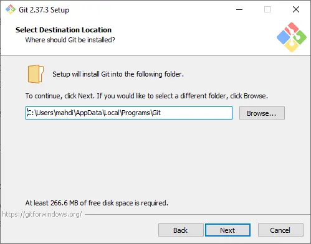Image resolution: width=311 pixels, height=244 pixels.
Task: Cancel the Git installation
Action: click(280, 230)
